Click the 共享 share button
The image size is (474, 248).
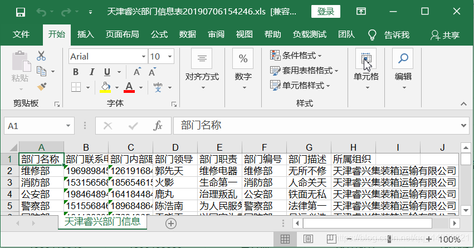(445, 35)
